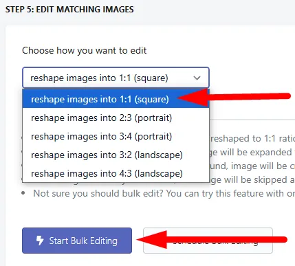Click the image will be cropped description line
Screen dimensions: 295x266
[252, 166]
